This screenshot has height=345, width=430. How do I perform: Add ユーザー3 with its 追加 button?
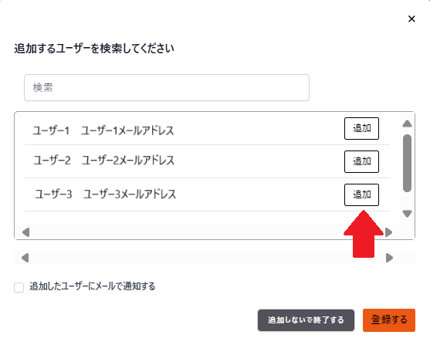click(x=361, y=194)
